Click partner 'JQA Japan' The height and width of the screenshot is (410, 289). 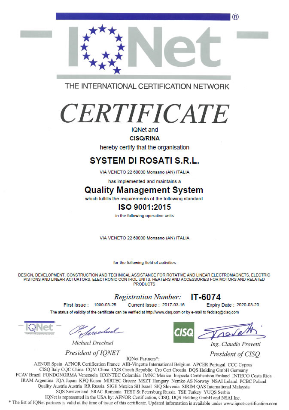pos(66,380)
